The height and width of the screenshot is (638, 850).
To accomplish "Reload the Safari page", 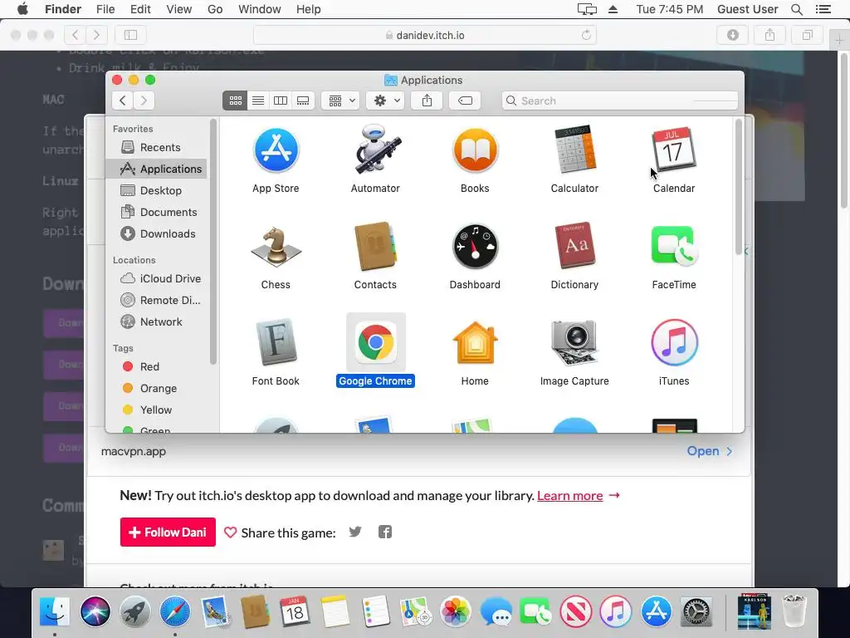I will point(586,35).
